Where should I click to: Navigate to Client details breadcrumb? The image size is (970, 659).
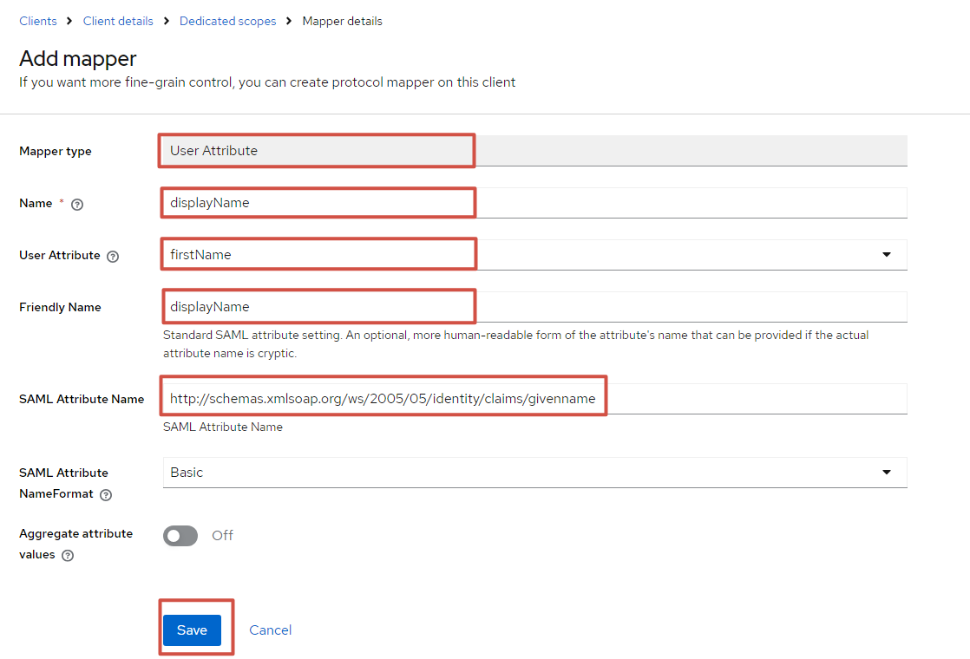(x=118, y=21)
